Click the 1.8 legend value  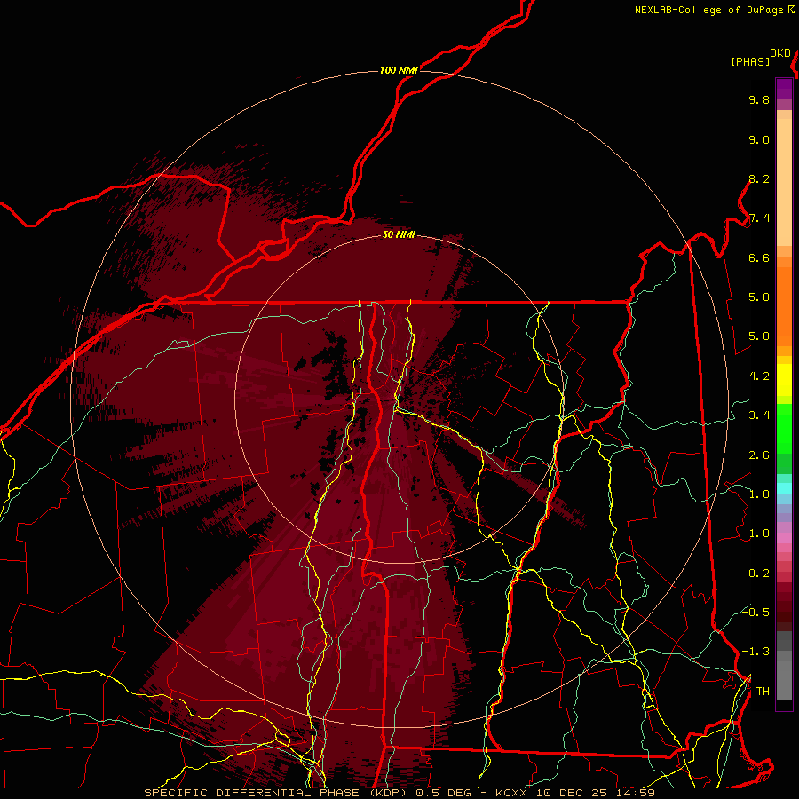tap(759, 494)
